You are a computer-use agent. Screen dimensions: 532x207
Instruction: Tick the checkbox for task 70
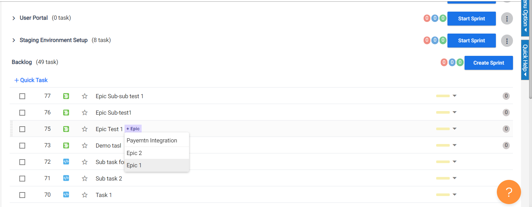tap(22, 195)
